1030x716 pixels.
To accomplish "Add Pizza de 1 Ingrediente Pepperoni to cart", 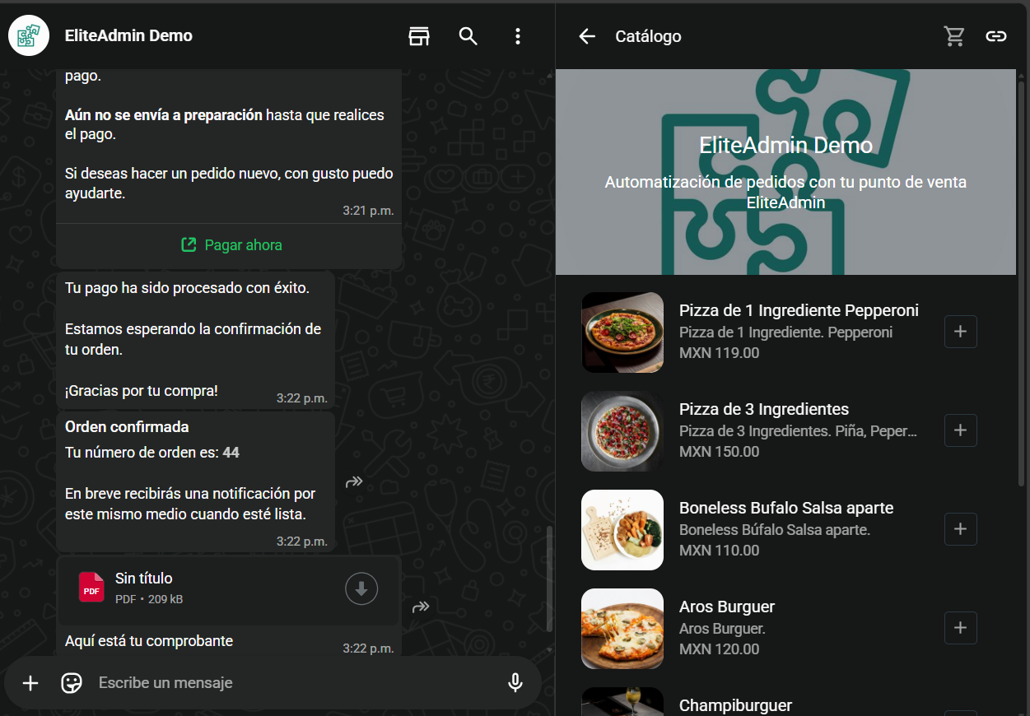I will (x=960, y=332).
